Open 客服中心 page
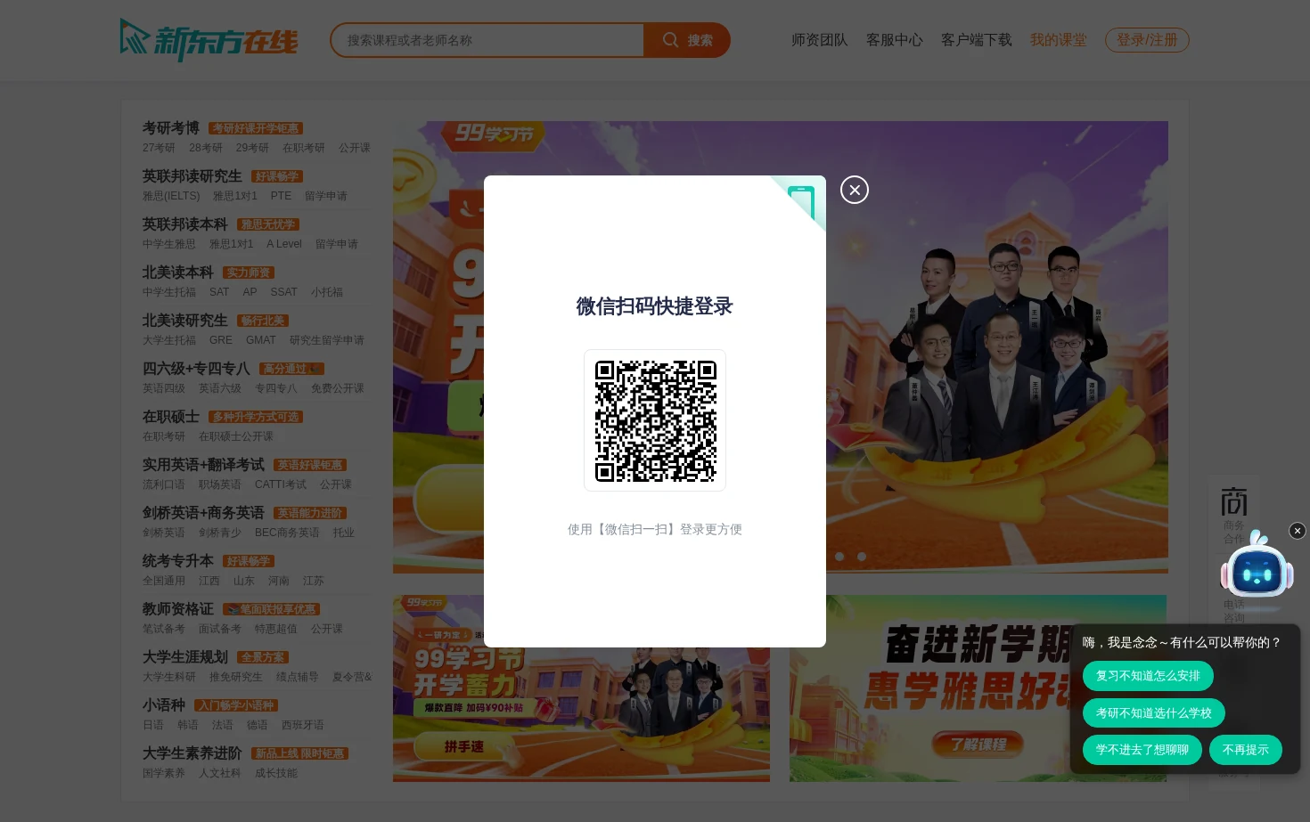Screen dimensions: 1310x822 [895, 40]
